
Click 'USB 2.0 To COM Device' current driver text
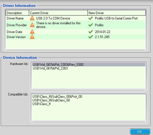click(x=53, y=18)
